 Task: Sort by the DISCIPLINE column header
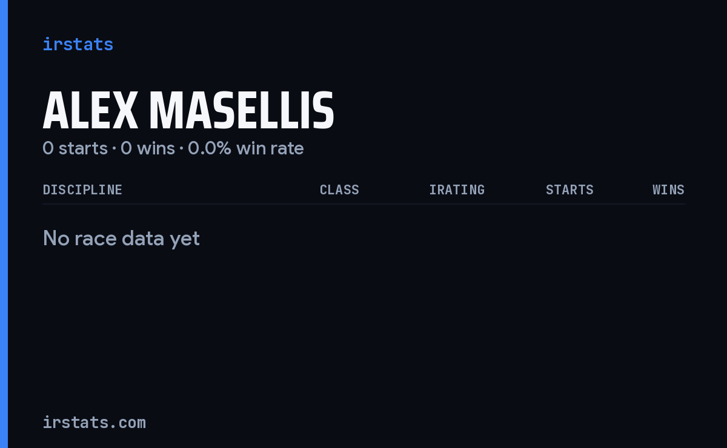click(x=82, y=189)
